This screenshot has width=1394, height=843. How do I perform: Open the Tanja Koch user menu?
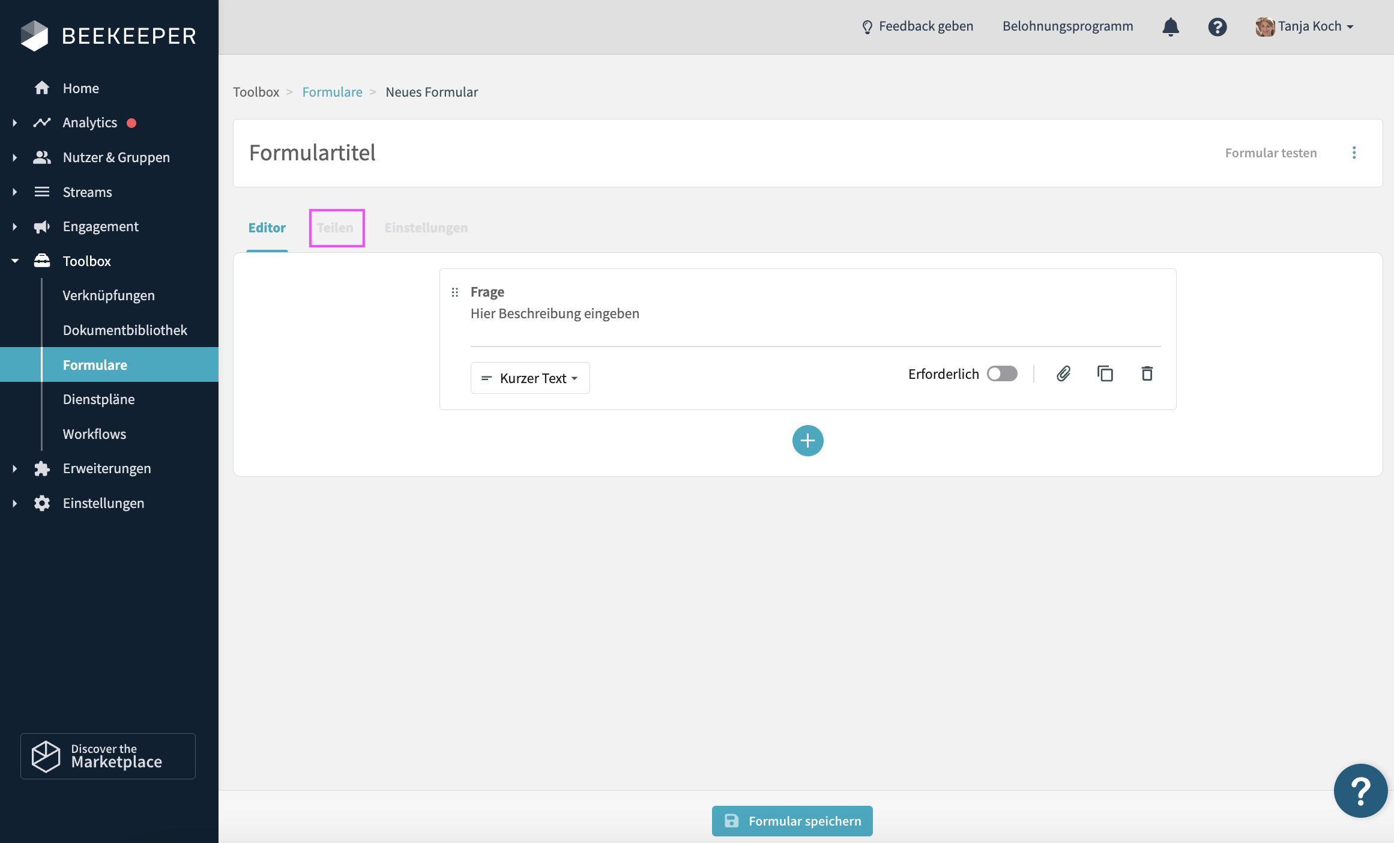(1305, 26)
